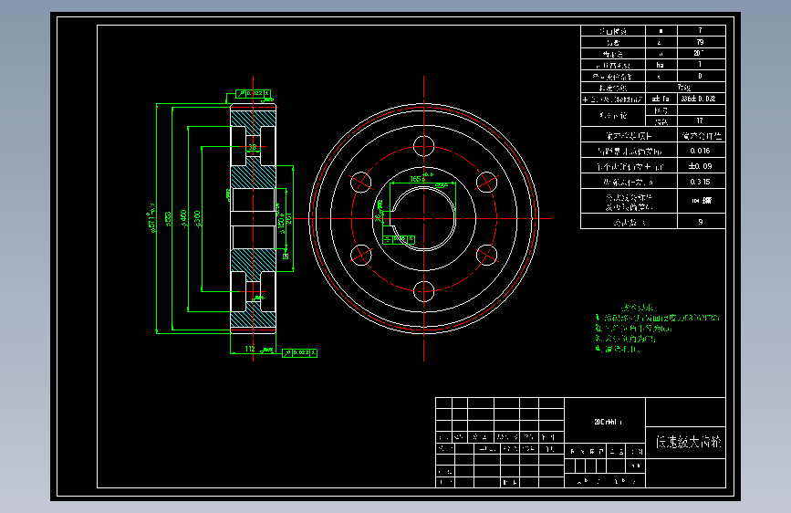Click the tolerance value 0.016
The image size is (791, 513).
[700, 151]
